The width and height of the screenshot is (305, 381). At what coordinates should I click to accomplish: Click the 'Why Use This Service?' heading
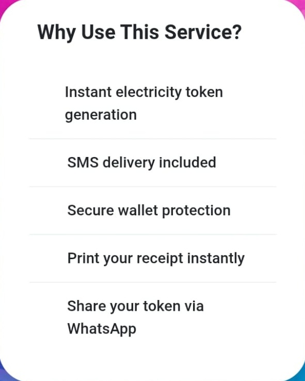tap(139, 33)
